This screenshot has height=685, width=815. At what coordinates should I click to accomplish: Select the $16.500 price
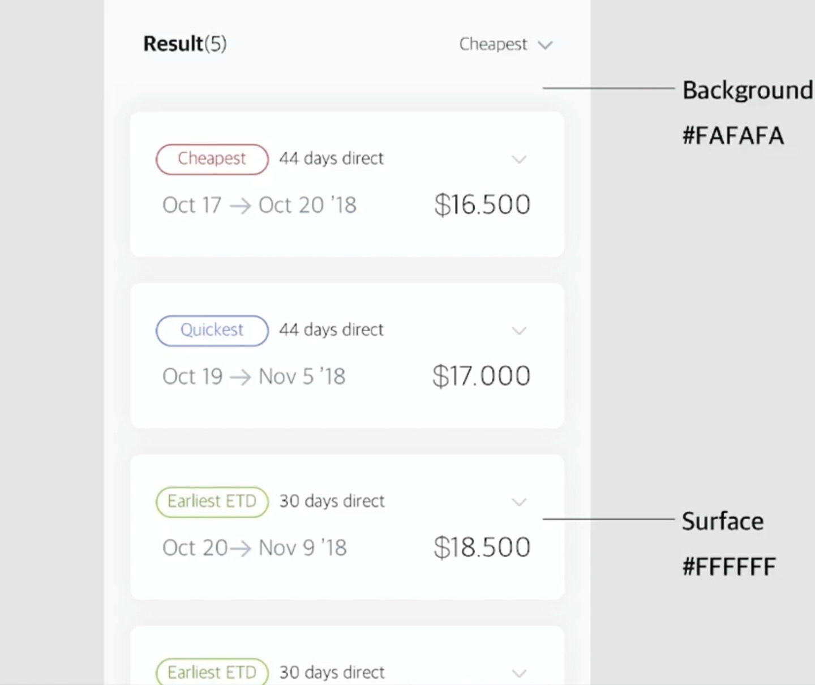[x=482, y=205]
